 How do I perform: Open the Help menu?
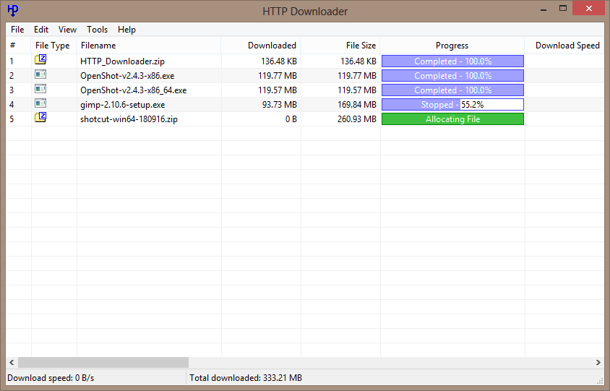(x=126, y=30)
